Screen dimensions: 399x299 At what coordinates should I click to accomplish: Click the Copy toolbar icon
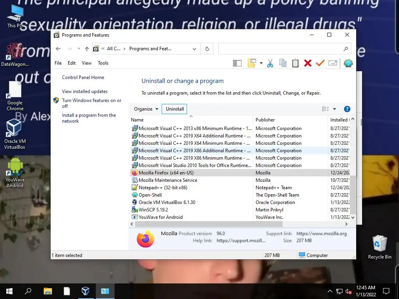283,63
